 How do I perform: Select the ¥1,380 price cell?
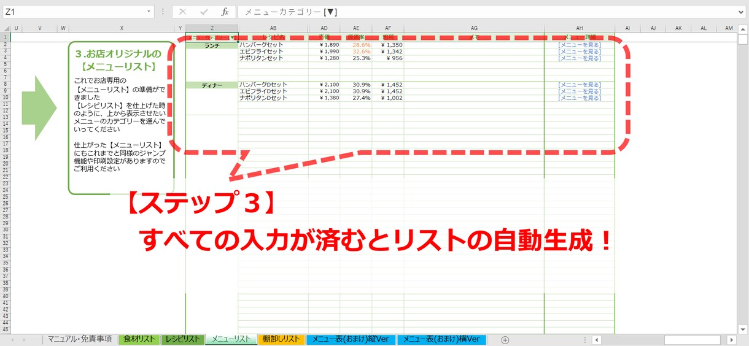coord(324,98)
